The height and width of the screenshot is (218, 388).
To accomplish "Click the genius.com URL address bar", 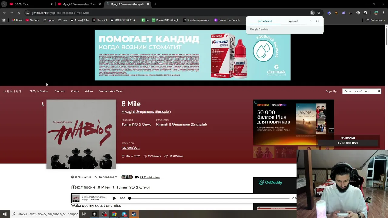I will (x=167, y=13).
